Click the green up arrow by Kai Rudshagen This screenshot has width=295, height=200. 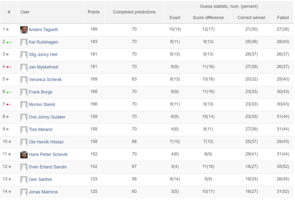point(8,42)
